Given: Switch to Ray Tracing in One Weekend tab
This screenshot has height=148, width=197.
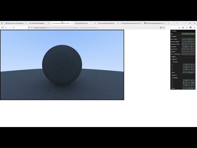Looking at the screenshot, I should tap(16, 23).
